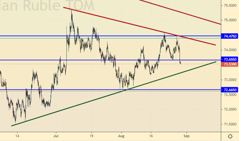Click the Jul label on time axis
The image size is (239, 141).
pos(56,135)
